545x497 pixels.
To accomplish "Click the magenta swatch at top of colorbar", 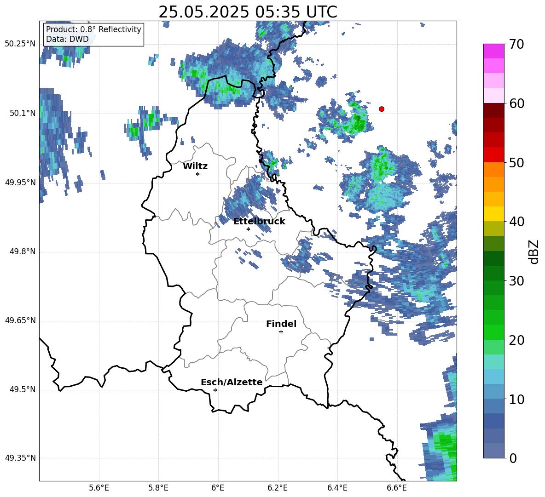I will 493,51.
